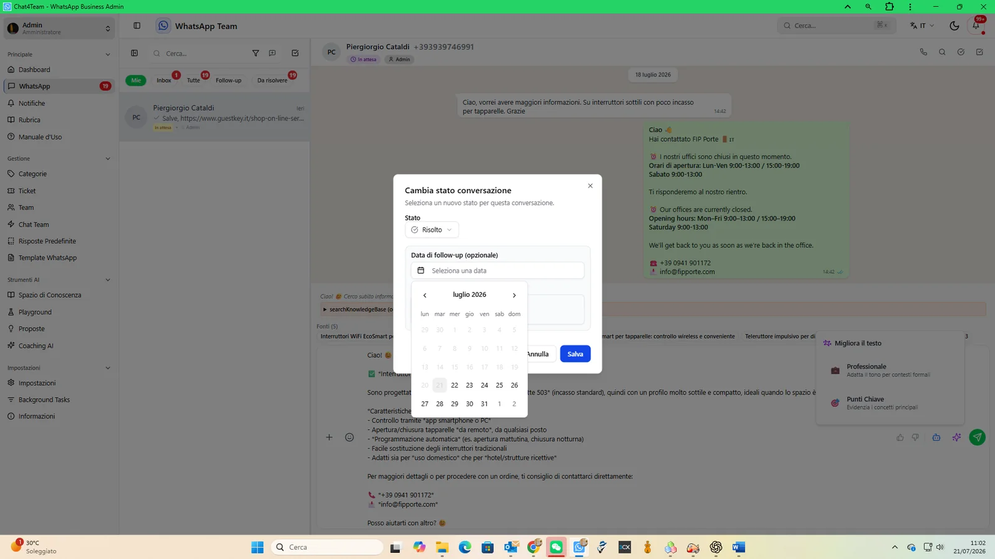This screenshot has width=995, height=559.
Task: Open Coaching AI in sidebar
Action: tap(59, 345)
